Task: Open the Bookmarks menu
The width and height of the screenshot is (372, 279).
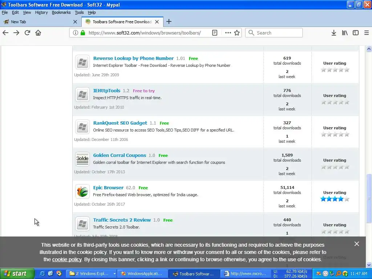Action: pyautogui.click(x=61, y=12)
